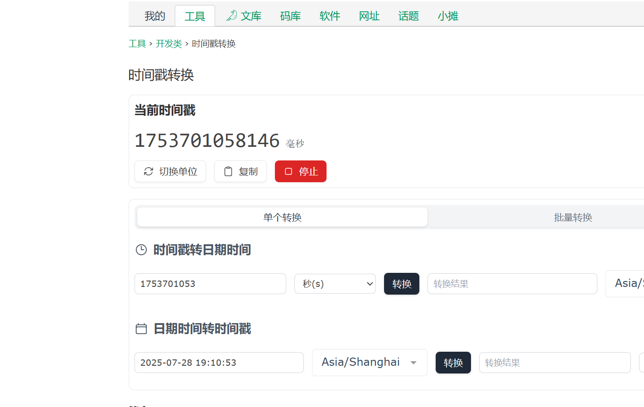644x407 pixels.
Task: Focus the date input showing 2025-07-28 19:10:53
Action: [x=219, y=363]
